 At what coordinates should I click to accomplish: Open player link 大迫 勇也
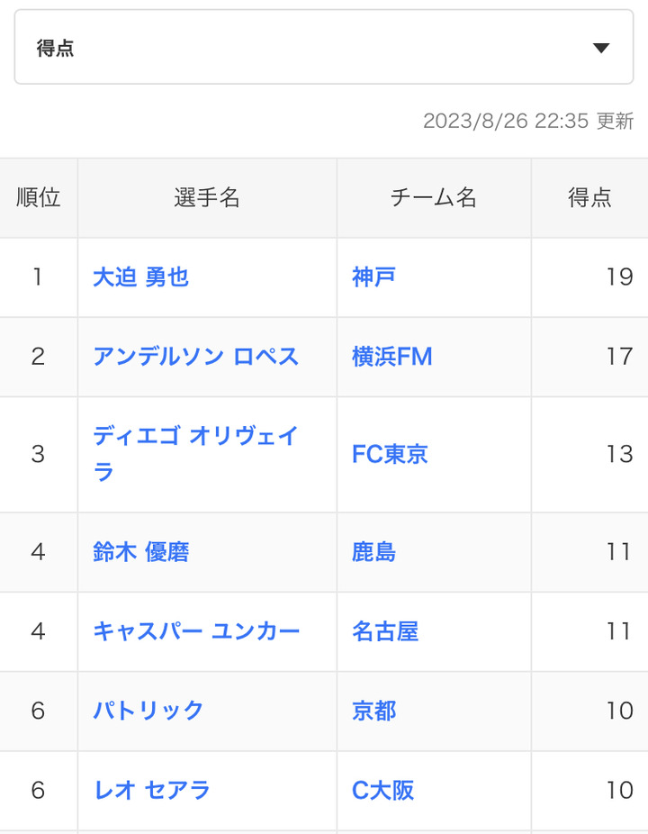pyautogui.click(x=141, y=276)
